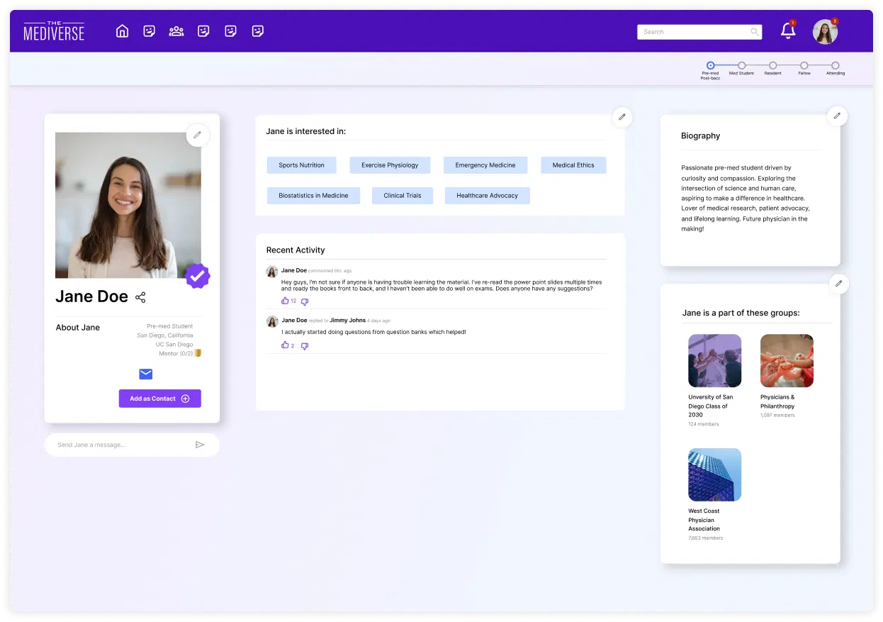Click Jane's small avatar on the reply post

point(271,321)
